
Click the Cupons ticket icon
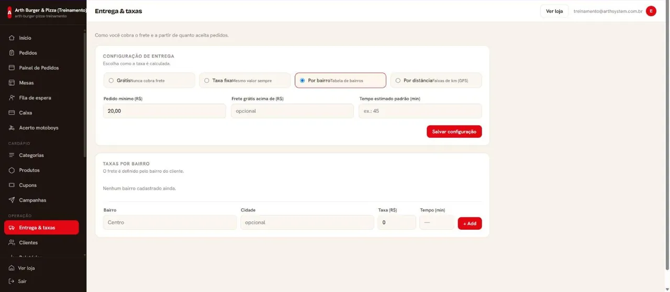(12, 185)
